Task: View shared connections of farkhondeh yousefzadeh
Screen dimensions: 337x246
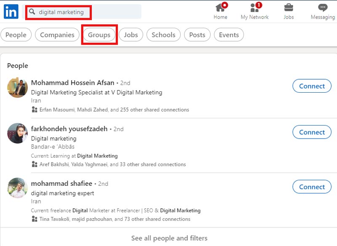Action: click(x=112, y=164)
